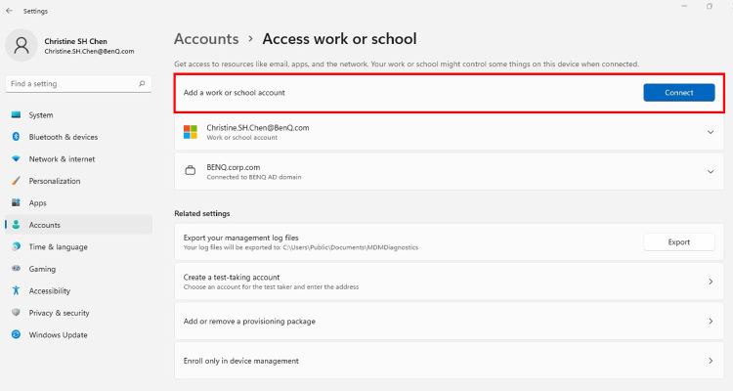This screenshot has height=391, width=733.
Task: Click the briefcase icon for BENQ.corp.com
Action: click(191, 170)
